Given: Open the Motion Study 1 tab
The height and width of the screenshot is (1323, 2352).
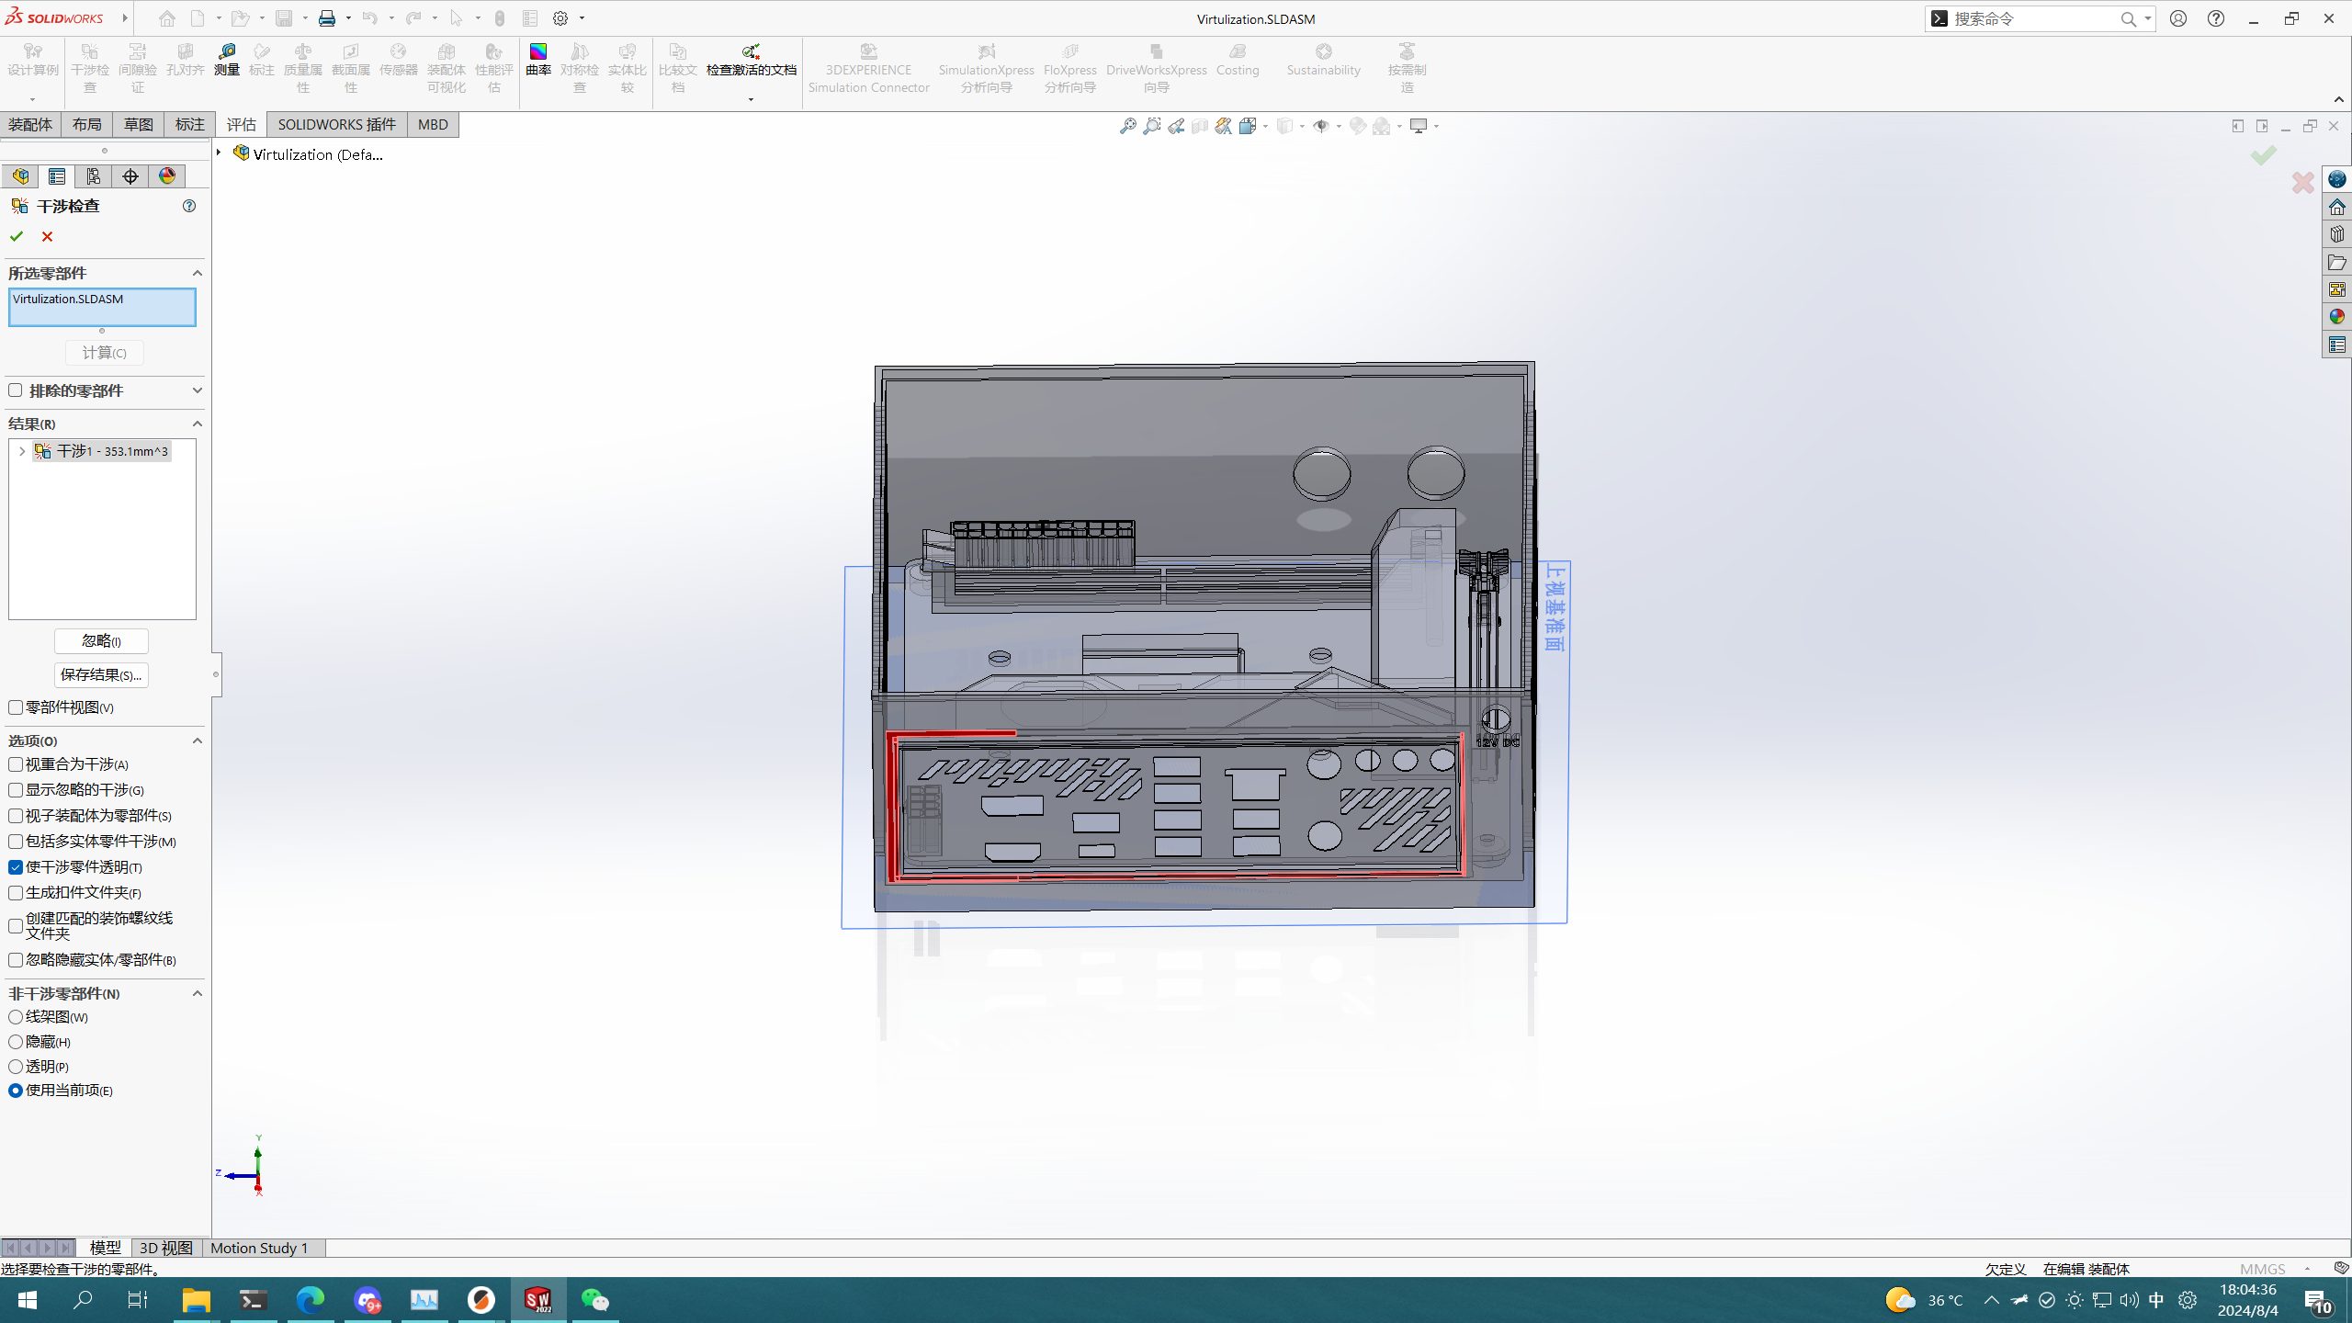Looking at the screenshot, I should 259,1248.
